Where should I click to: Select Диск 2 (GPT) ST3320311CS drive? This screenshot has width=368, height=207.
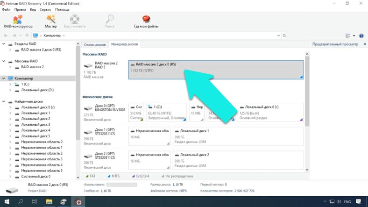(x=105, y=160)
